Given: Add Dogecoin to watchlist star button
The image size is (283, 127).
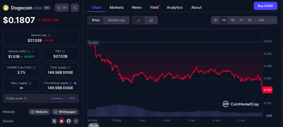Looking at the screenshot, I should 62,8.
